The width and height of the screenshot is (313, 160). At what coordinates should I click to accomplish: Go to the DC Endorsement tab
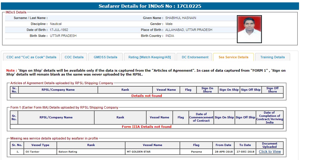coord(195,57)
